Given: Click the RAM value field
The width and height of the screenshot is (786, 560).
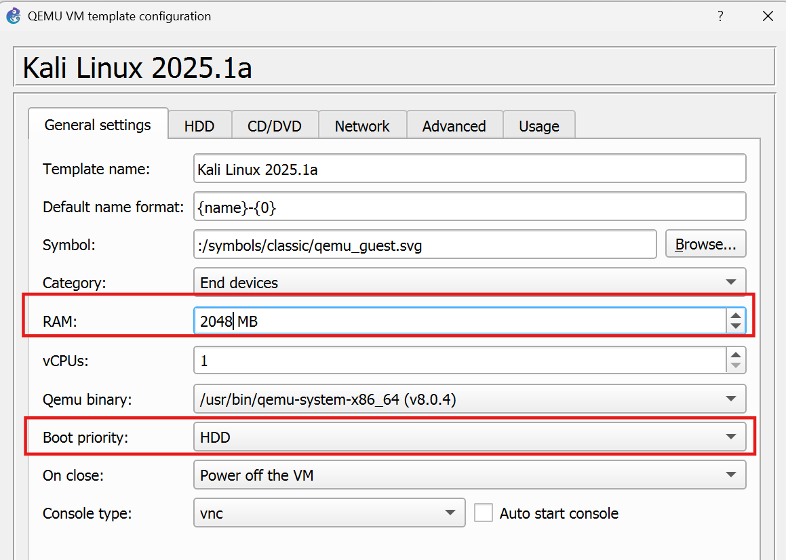Looking at the screenshot, I should coord(460,321).
